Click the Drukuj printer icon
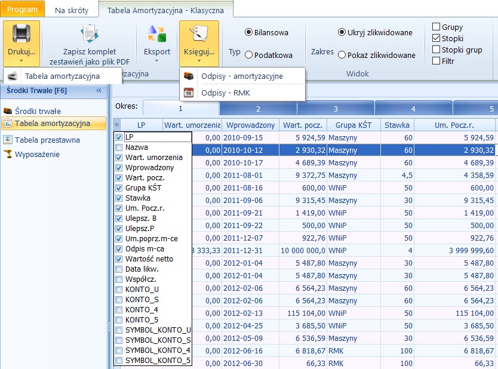This screenshot has width=498, height=369. pos(21,34)
